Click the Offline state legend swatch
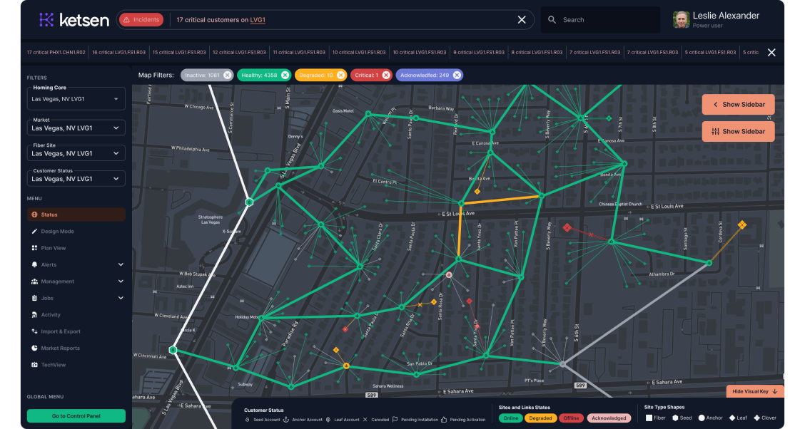 coord(571,418)
